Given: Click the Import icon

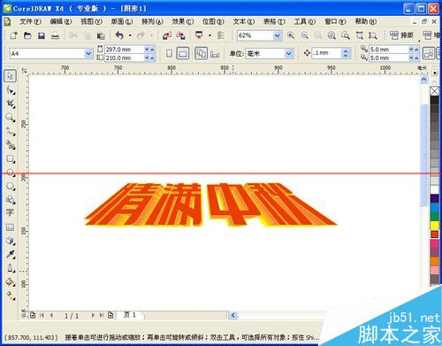Looking at the screenshot, I should [167, 35].
